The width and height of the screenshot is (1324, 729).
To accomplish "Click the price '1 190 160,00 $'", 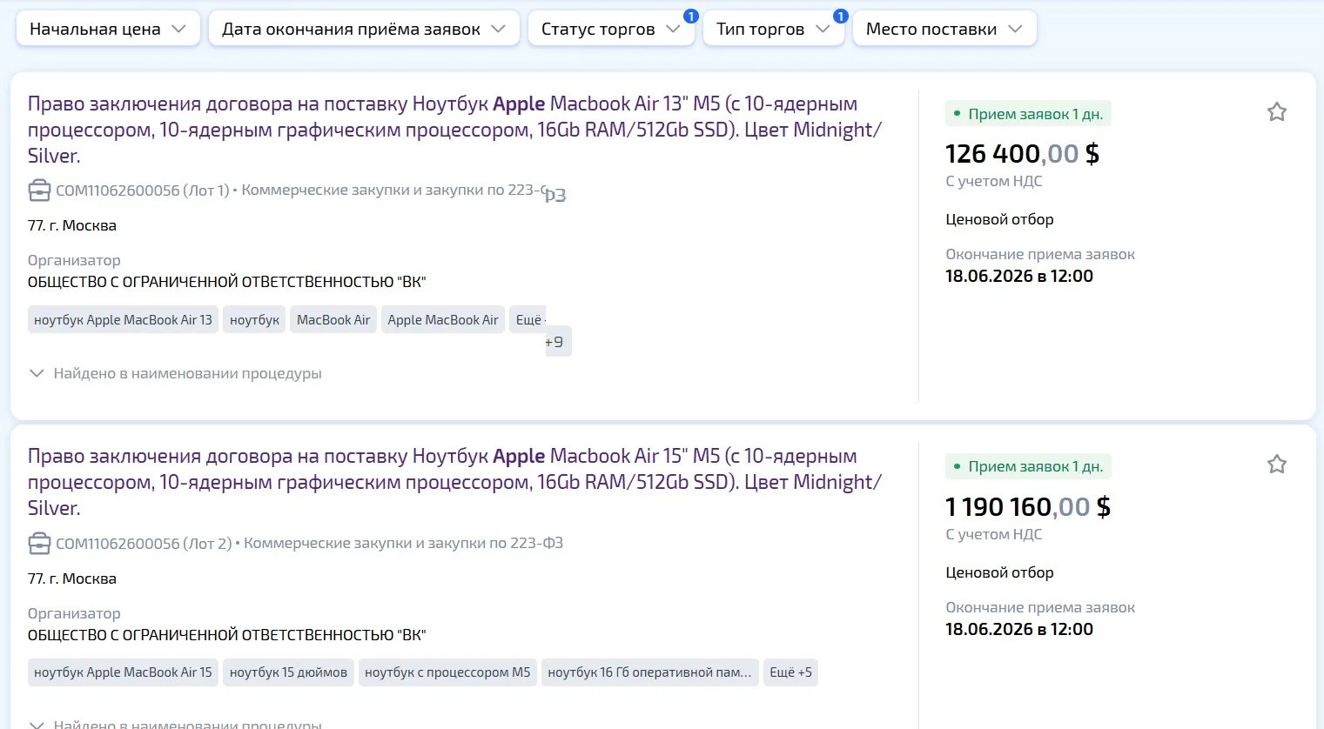I will click(x=1028, y=507).
